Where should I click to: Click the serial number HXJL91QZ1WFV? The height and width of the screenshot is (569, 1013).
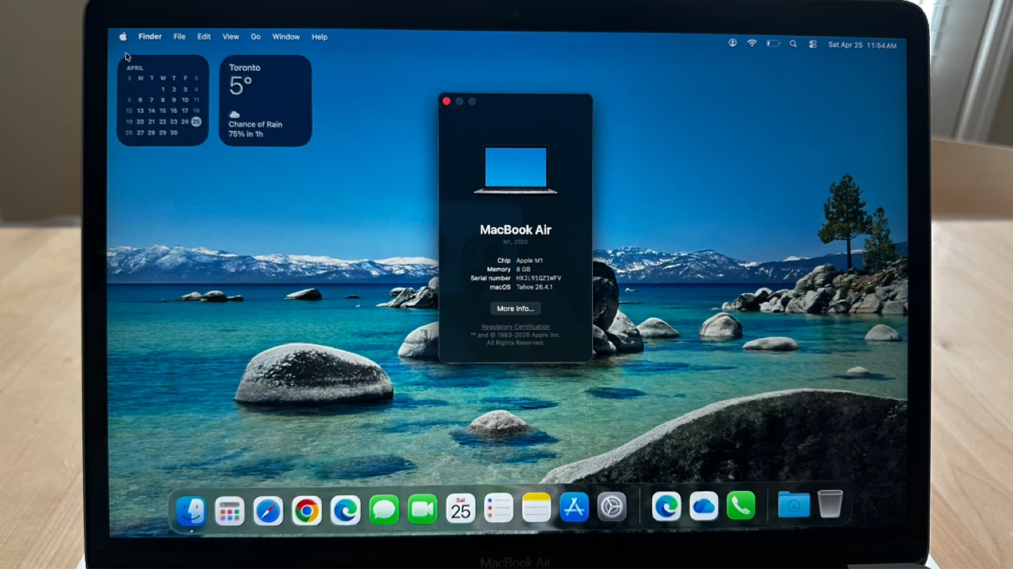(539, 279)
